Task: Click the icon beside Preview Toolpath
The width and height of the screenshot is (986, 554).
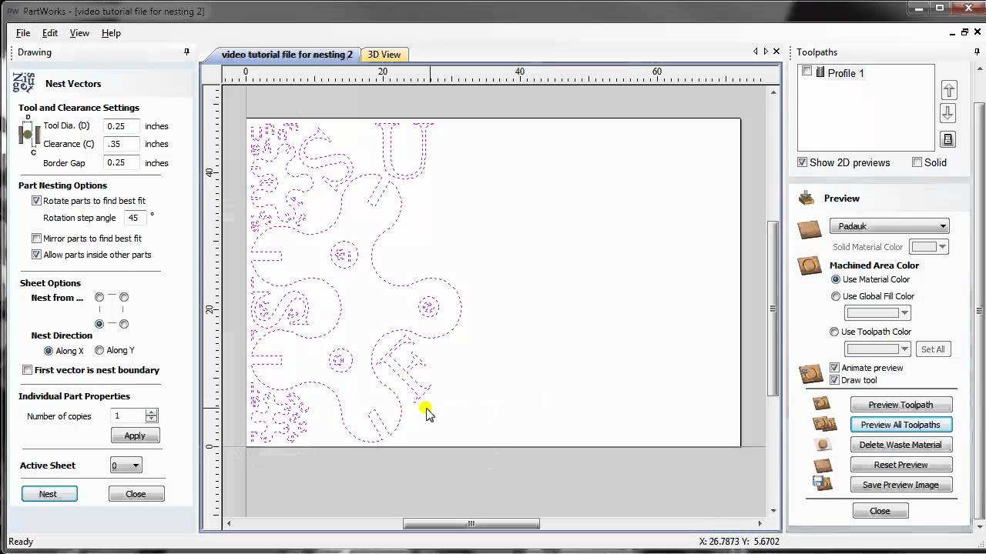Action: 822,404
